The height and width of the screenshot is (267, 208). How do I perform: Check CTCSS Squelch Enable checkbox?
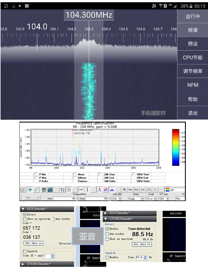[107, 257]
